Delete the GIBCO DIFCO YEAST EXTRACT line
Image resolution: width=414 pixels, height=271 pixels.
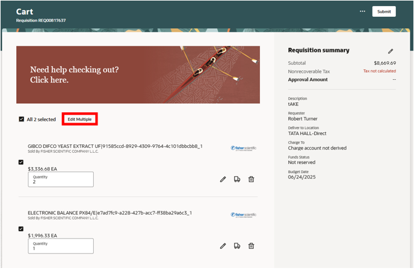(252, 179)
